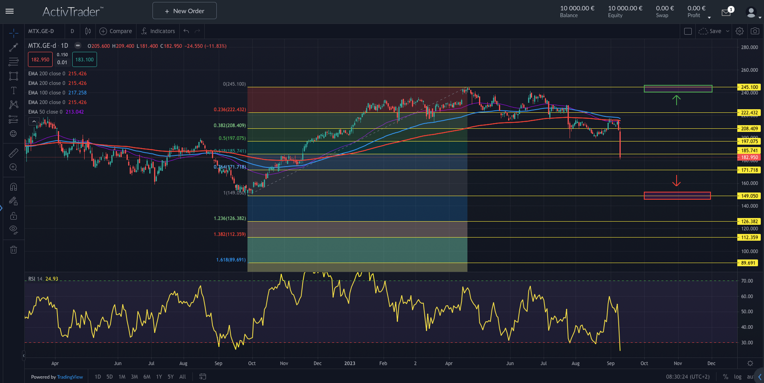Toggle log scale on price axis
764x383 pixels.
(x=738, y=377)
